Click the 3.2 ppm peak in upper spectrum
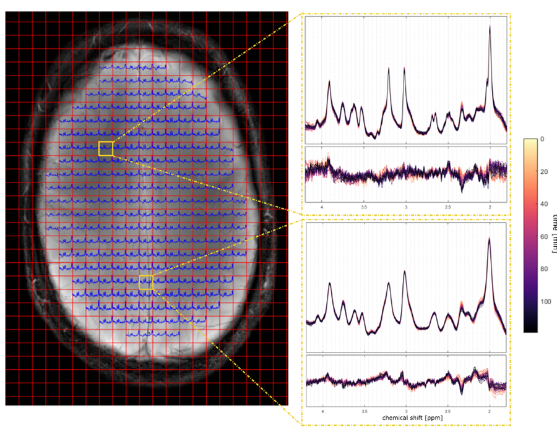 pos(389,69)
